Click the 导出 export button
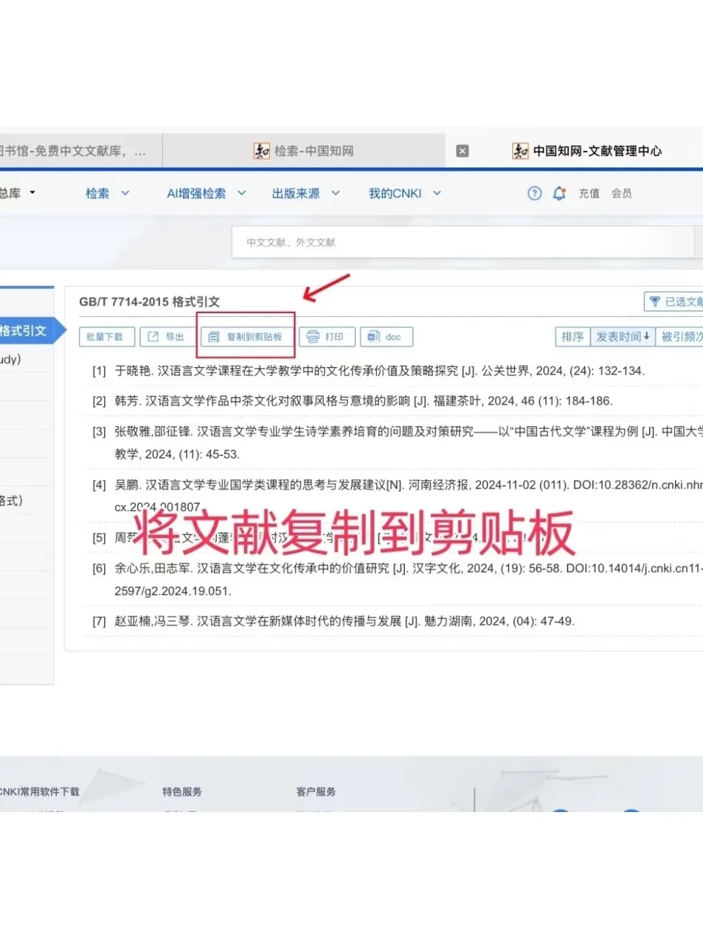This screenshot has width=703, height=937. tap(167, 337)
